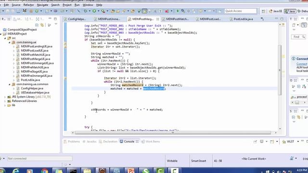Open the Run dropdown arrow
This screenshot has width=308, height=173.
click(x=98, y=11)
